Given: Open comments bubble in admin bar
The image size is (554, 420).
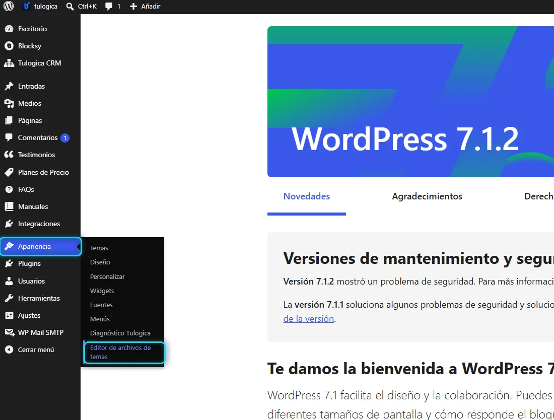Looking at the screenshot, I should click(109, 7).
